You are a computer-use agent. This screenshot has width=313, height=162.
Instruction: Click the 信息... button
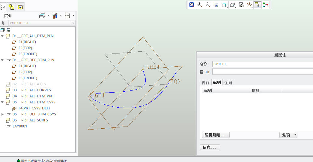210,147
